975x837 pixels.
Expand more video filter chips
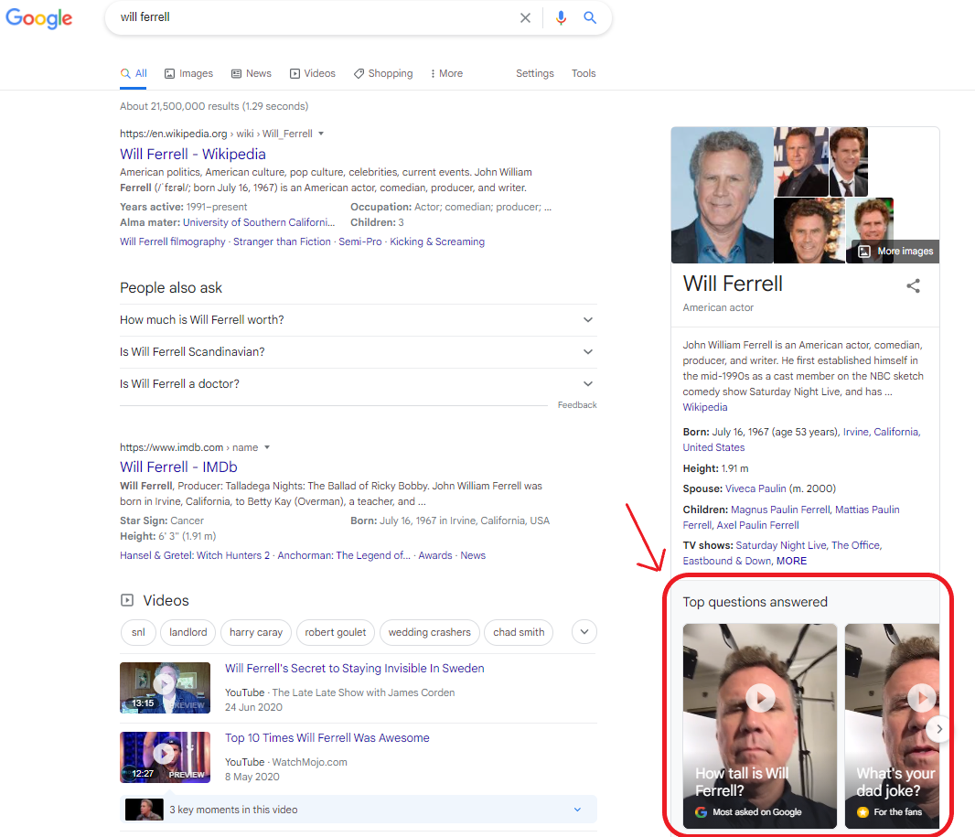tap(584, 632)
